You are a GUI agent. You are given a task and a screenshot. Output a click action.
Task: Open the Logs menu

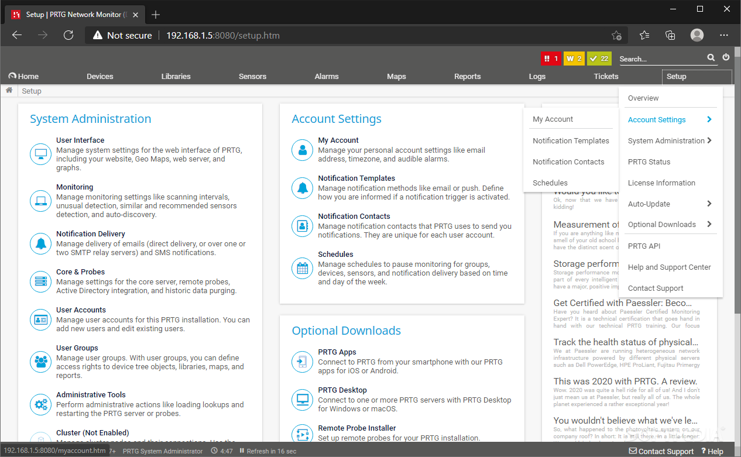pos(537,76)
